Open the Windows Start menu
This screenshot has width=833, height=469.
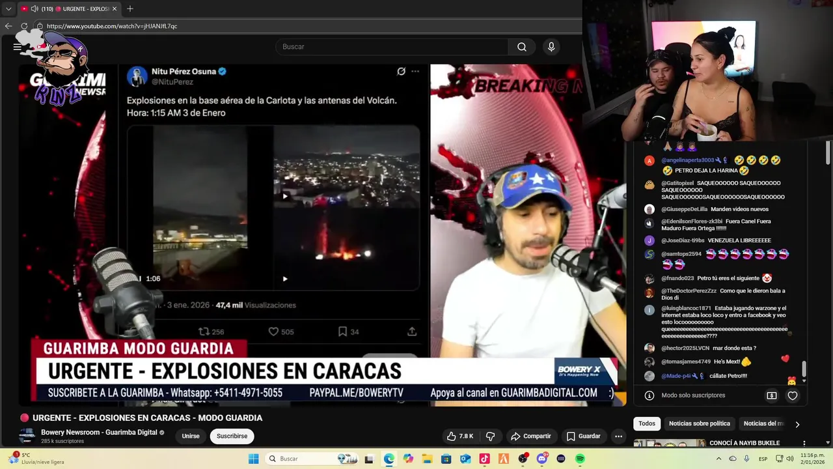[x=253, y=459]
